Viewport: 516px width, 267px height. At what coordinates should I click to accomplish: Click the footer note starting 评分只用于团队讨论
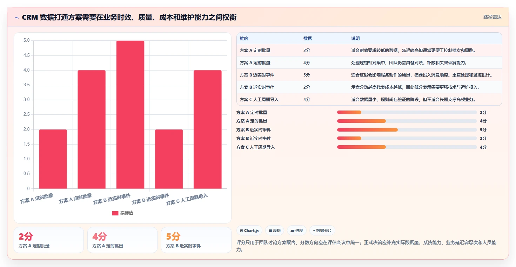click(x=367, y=246)
